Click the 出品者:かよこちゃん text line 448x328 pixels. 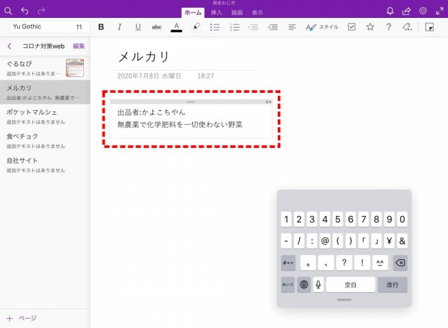[x=152, y=112]
